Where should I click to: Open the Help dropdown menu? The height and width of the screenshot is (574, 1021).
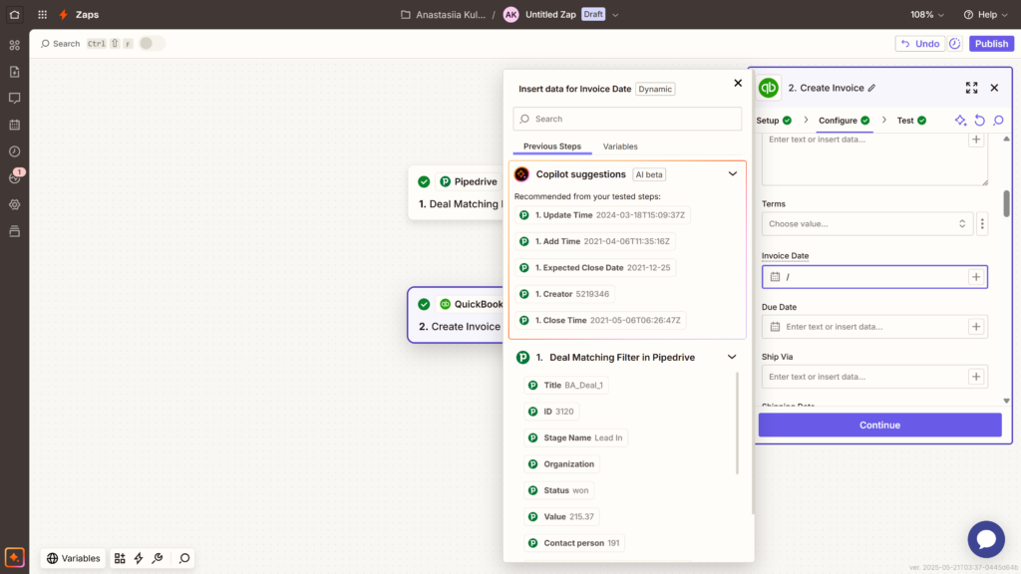[x=985, y=14]
